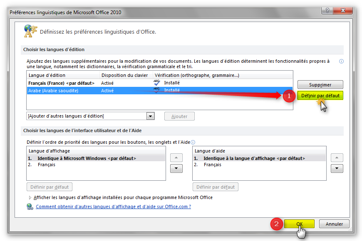
Task: Click Annuler to cancel the dialog
Action: [x=334, y=224]
